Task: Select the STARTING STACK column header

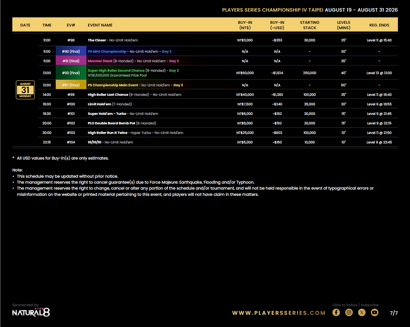Action: pyautogui.click(x=310, y=25)
